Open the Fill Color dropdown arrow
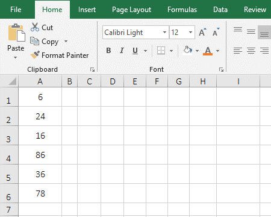Image resolution: width=271 pixels, height=217 pixels. [197, 51]
